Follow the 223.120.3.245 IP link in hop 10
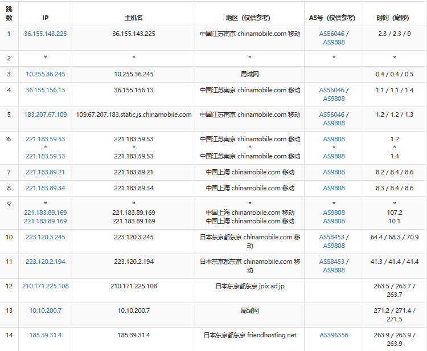This screenshot has height=351, width=427. point(45,237)
